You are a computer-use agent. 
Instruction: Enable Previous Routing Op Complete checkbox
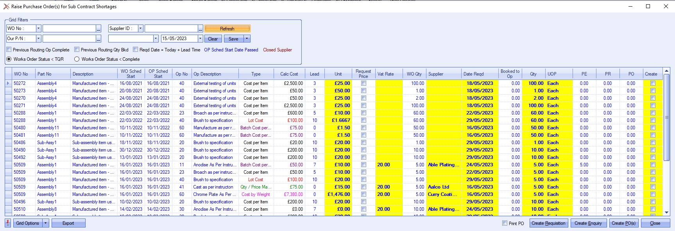(9, 49)
